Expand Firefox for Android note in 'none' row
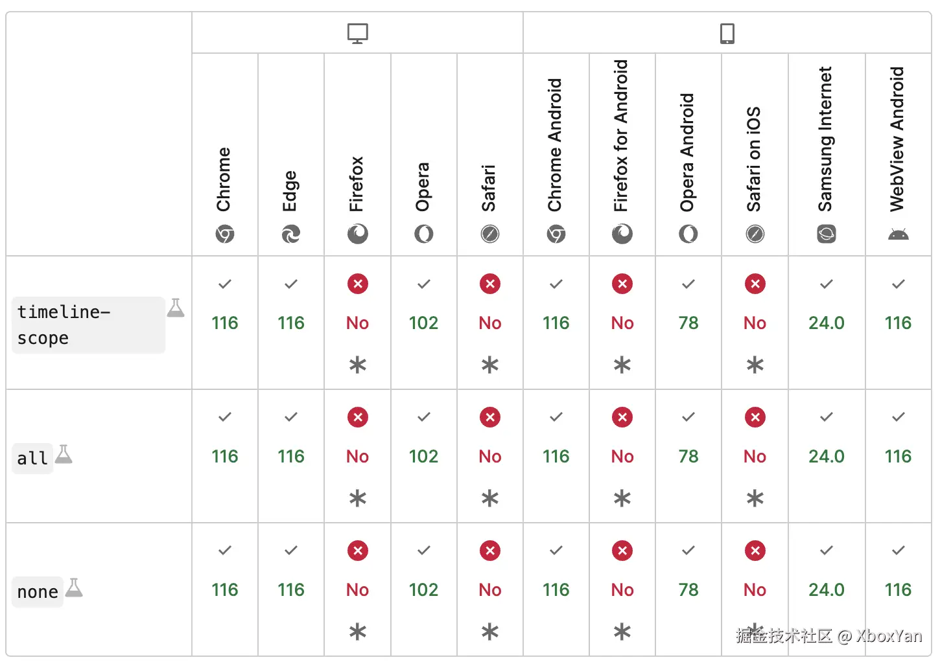This screenshot has width=940, height=662. [622, 632]
